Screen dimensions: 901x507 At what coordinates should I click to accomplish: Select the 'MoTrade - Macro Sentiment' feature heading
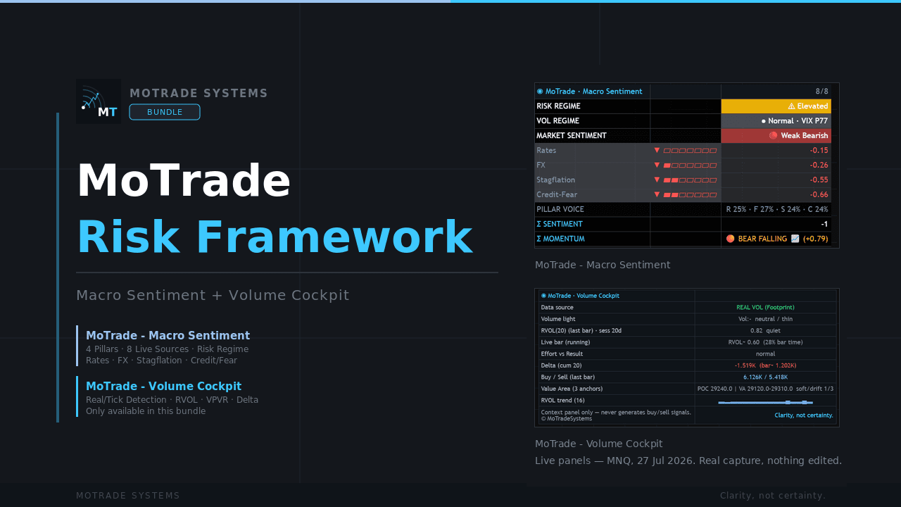[168, 336]
